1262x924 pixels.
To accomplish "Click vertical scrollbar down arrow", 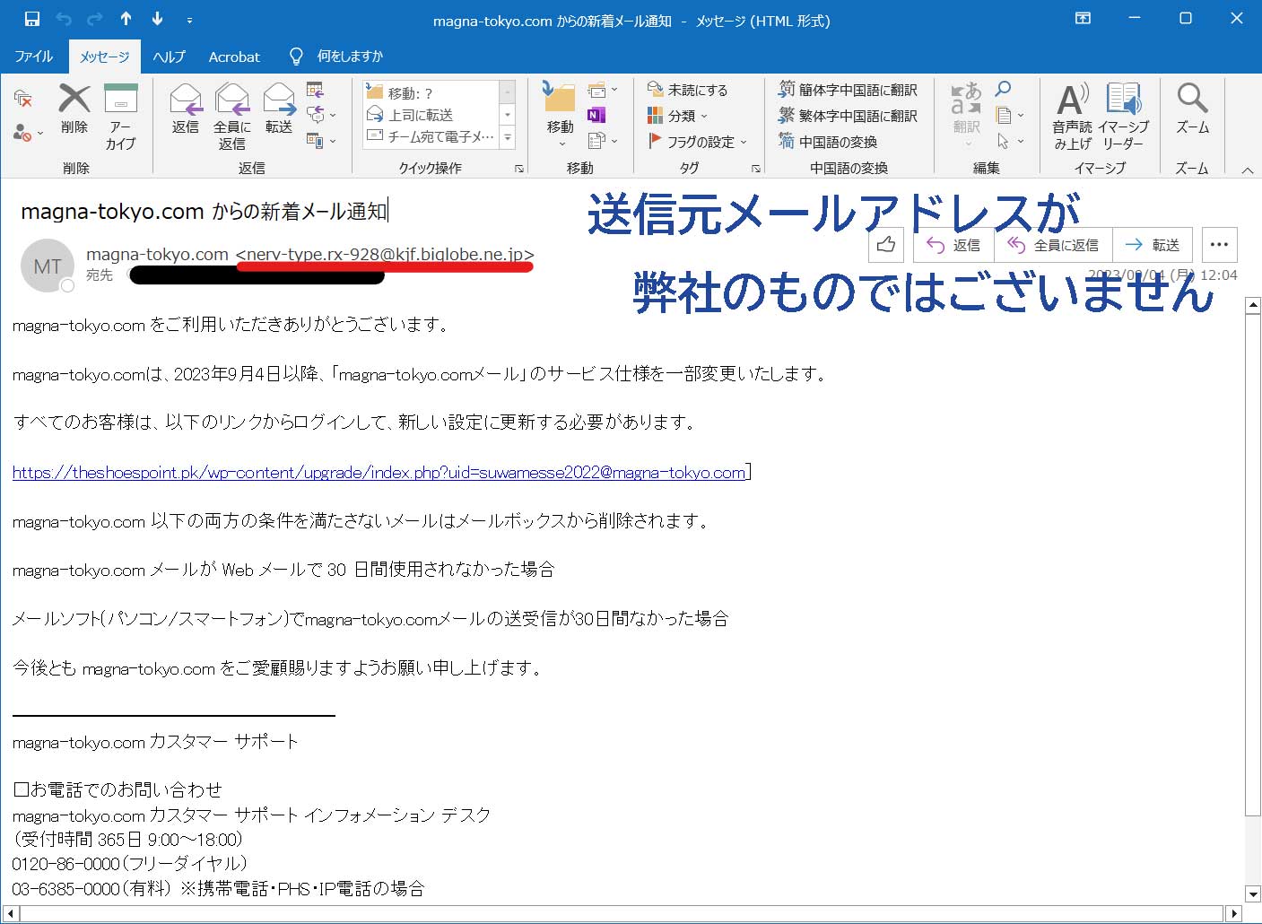I will click(1253, 893).
